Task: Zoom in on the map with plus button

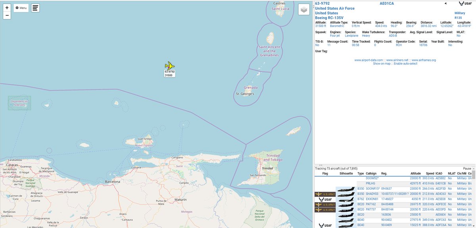Action: 7,8
